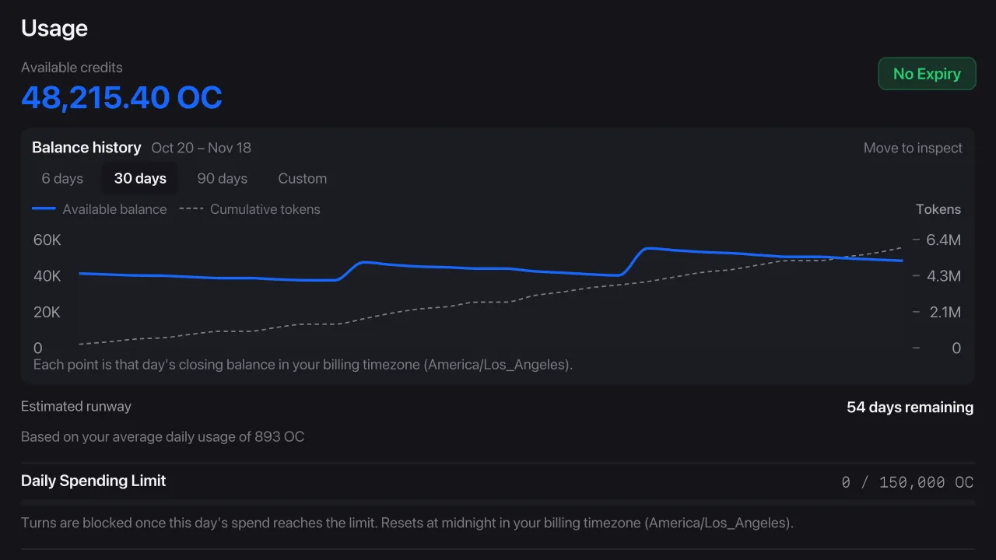Viewport: 996px width, 560px height.
Task: Click the Available balance legend entry
Action: point(100,209)
